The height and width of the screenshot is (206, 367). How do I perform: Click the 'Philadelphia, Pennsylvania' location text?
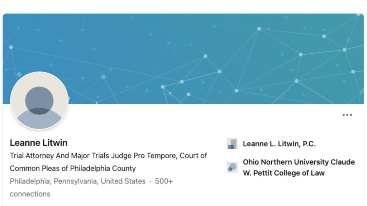click(53, 181)
